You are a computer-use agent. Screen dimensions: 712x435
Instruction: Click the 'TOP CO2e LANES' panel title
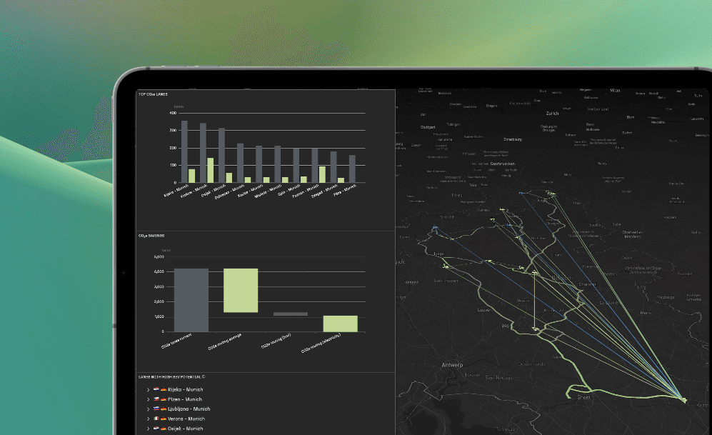153,94
